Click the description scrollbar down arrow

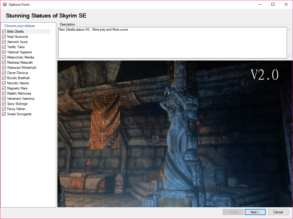pos(289,56)
